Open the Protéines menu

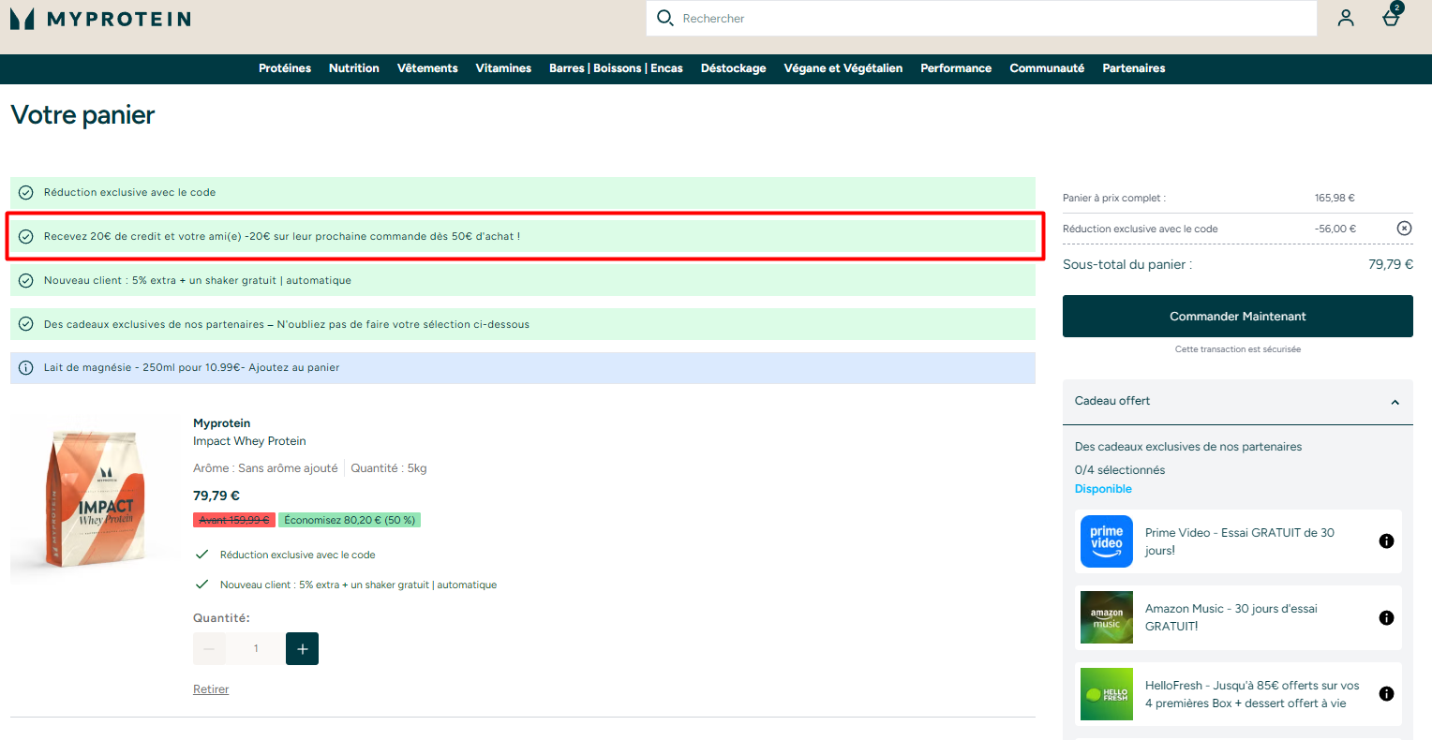[285, 68]
